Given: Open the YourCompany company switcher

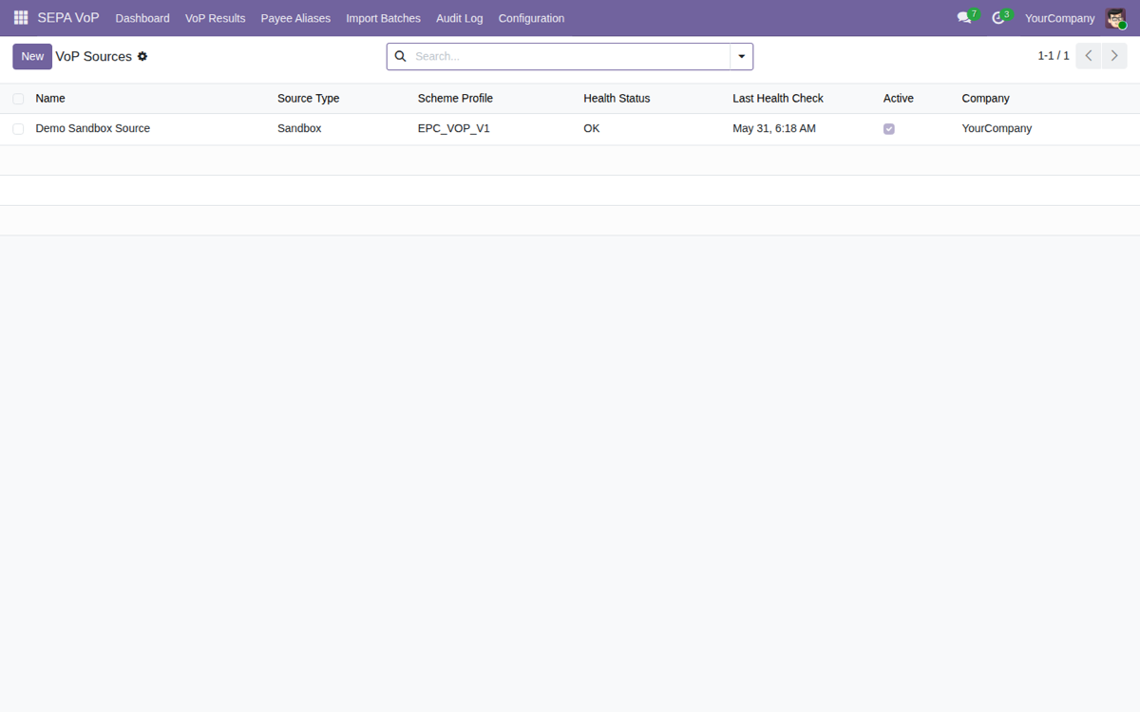Looking at the screenshot, I should (x=1059, y=18).
